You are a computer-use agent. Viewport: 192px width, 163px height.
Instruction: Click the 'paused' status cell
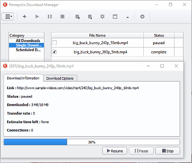coord(159,43)
